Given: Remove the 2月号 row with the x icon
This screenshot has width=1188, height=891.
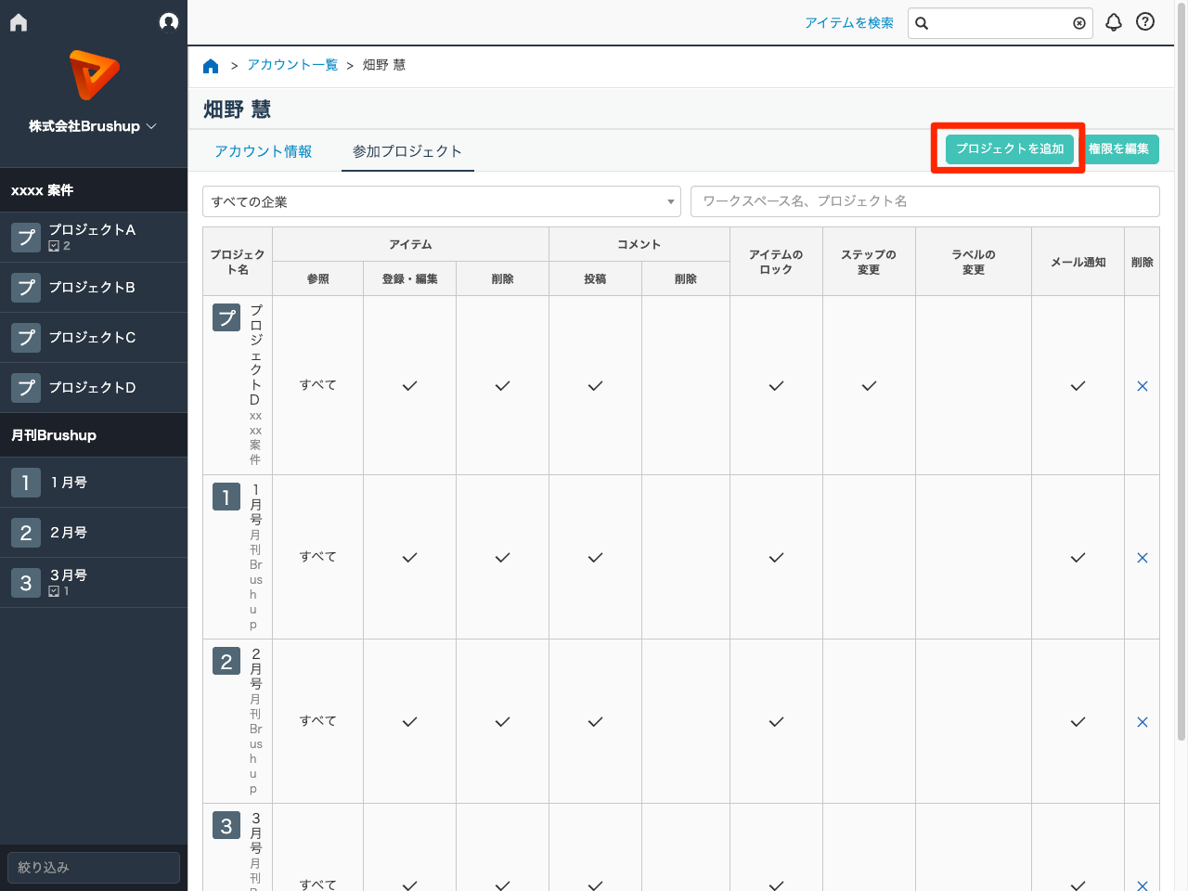Looking at the screenshot, I should click(x=1143, y=722).
